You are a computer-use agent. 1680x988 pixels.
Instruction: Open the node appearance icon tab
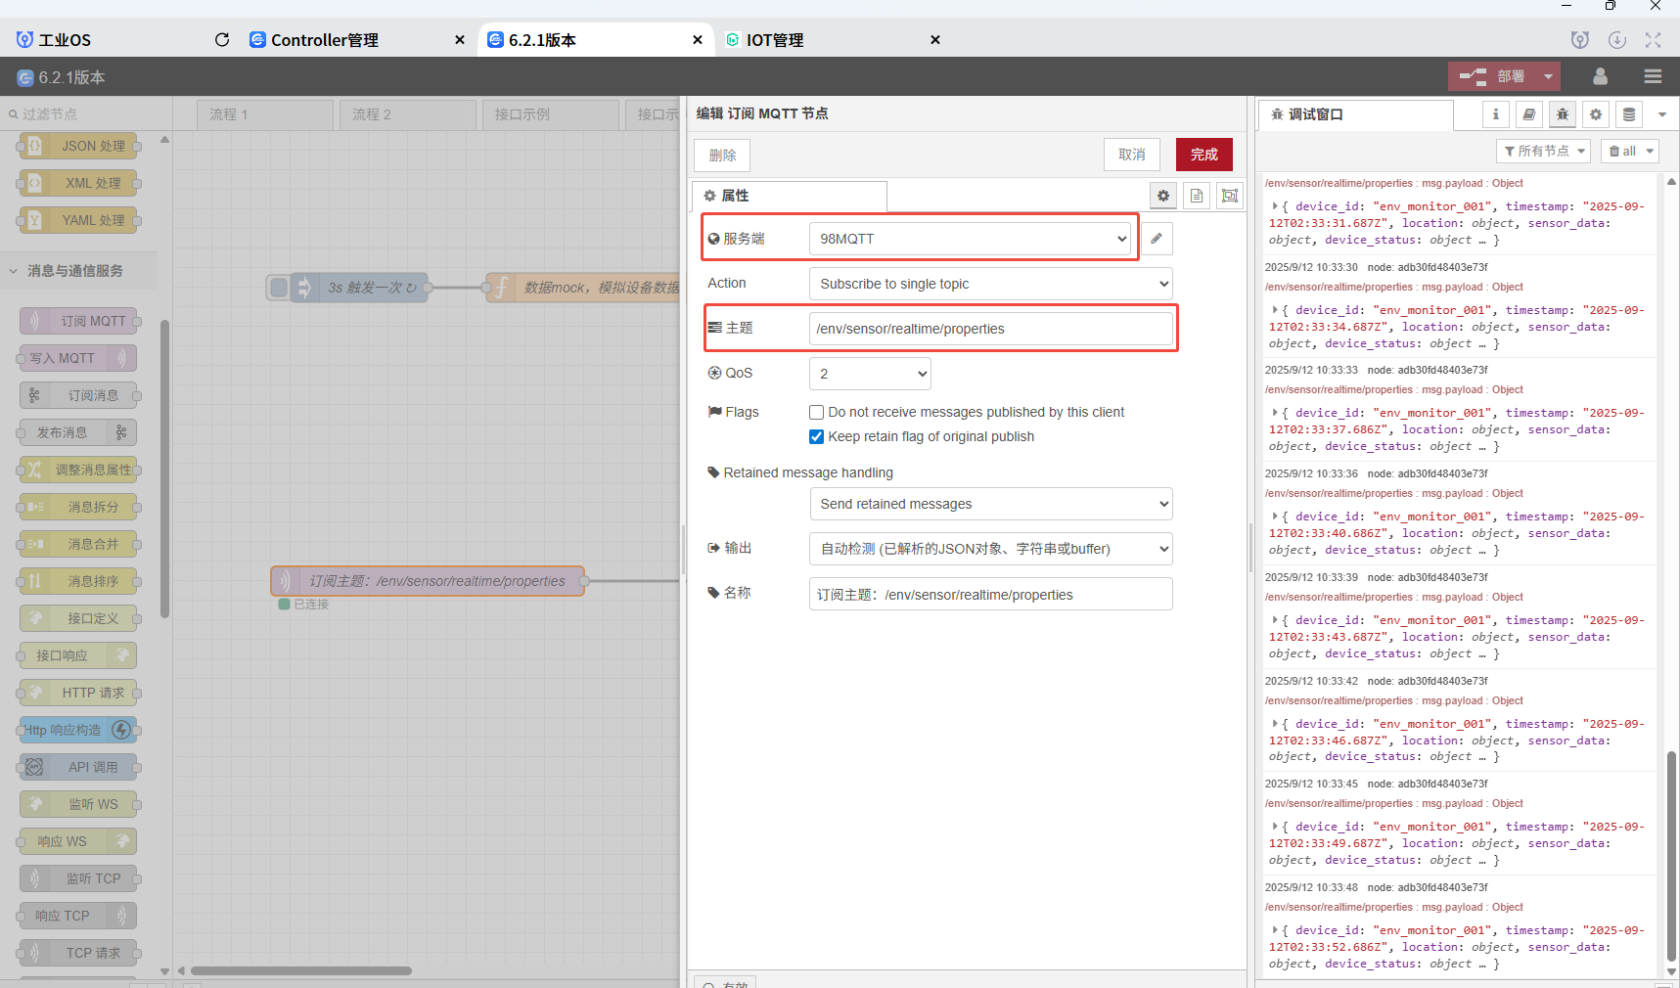coord(1230,196)
